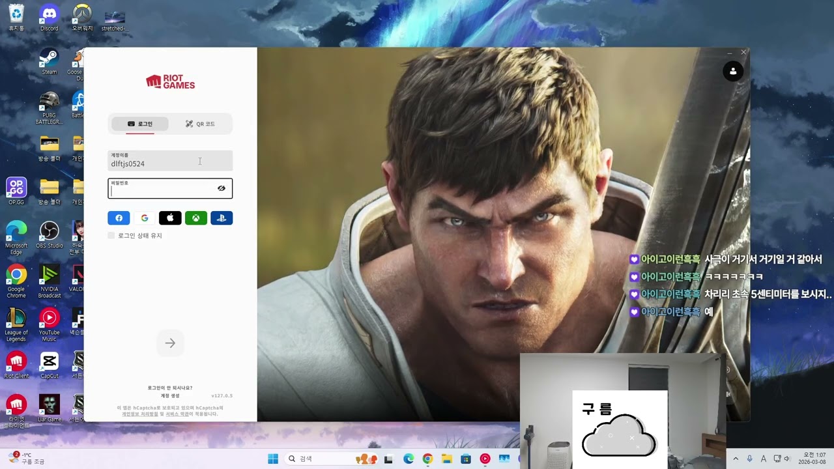Open the 계정 생성 link
The image size is (834, 469).
click(170, 396)
